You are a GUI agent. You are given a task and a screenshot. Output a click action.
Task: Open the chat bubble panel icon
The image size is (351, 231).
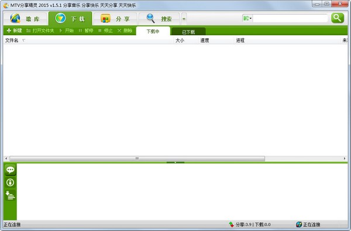click(10, 169)
